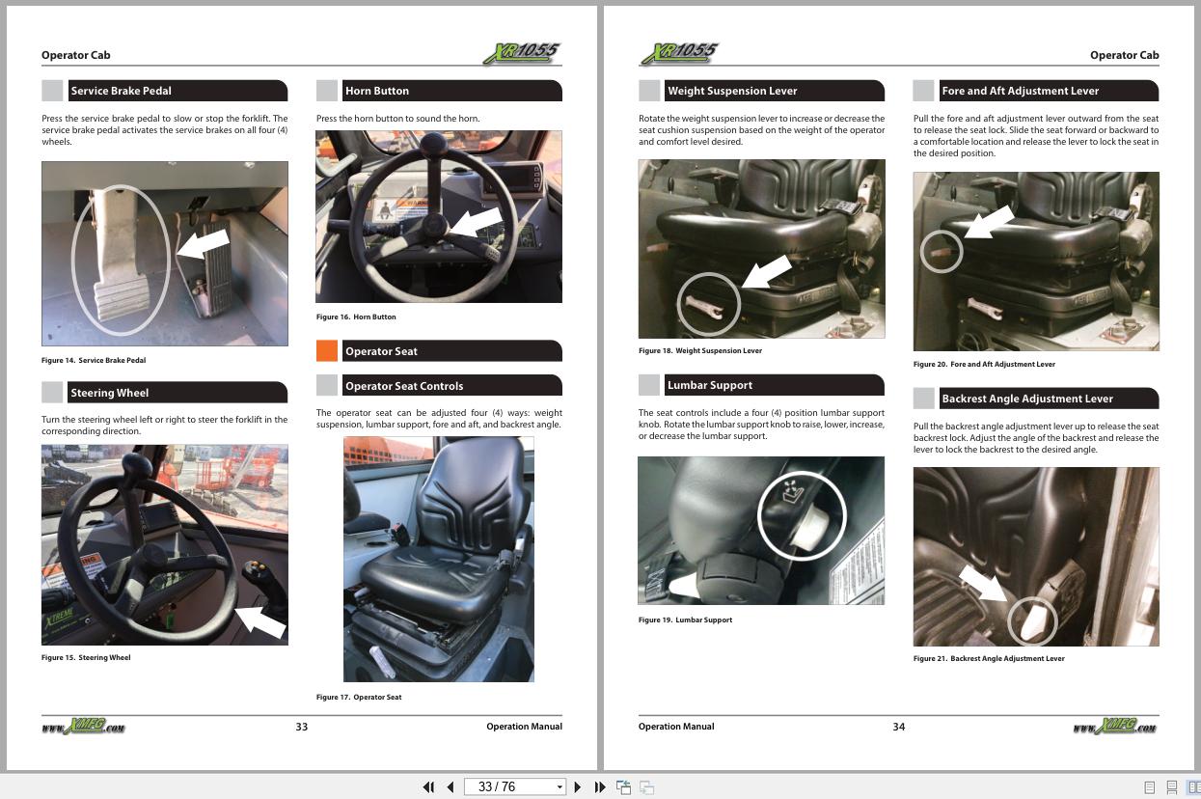Click the www.XMFG.com link on page 34
The height and width of the screenshot is (799, 1201).
(1115, 727)
